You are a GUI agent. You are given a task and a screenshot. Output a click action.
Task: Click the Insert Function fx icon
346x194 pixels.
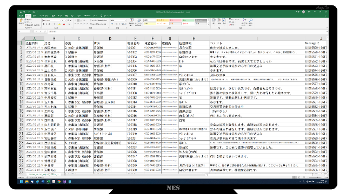[45, 31]
